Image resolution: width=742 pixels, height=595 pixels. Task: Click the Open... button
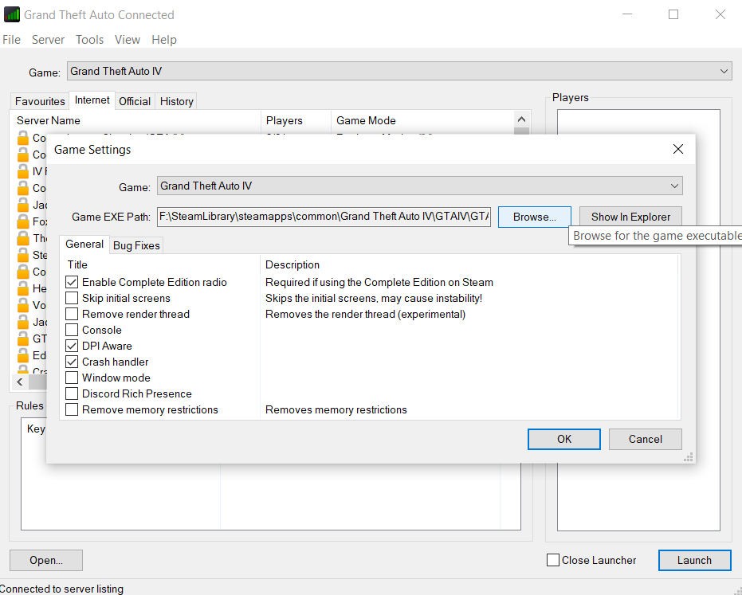(46, 560)
